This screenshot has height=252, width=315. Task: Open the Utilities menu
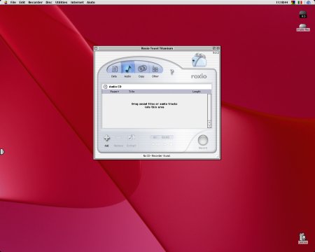(61, 2)
